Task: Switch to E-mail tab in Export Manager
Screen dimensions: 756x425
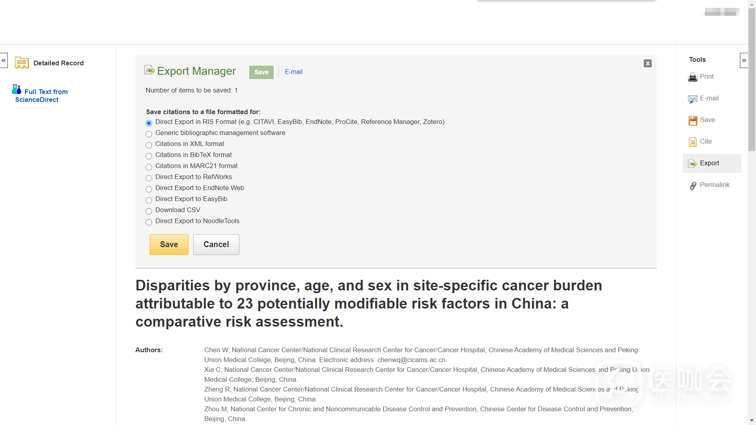Action: pyautogui.click(x=293, y=72)
